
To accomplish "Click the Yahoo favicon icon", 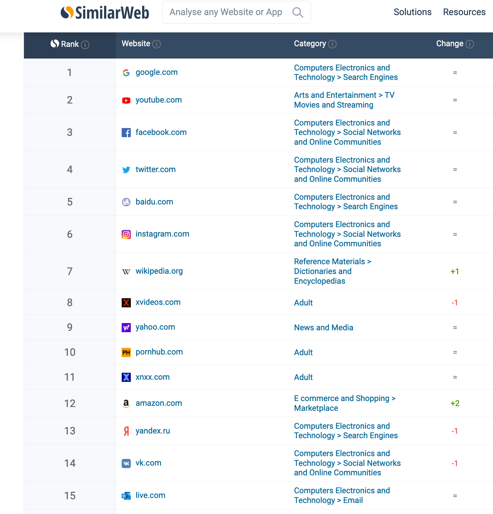I will click(x=126, y=327).
